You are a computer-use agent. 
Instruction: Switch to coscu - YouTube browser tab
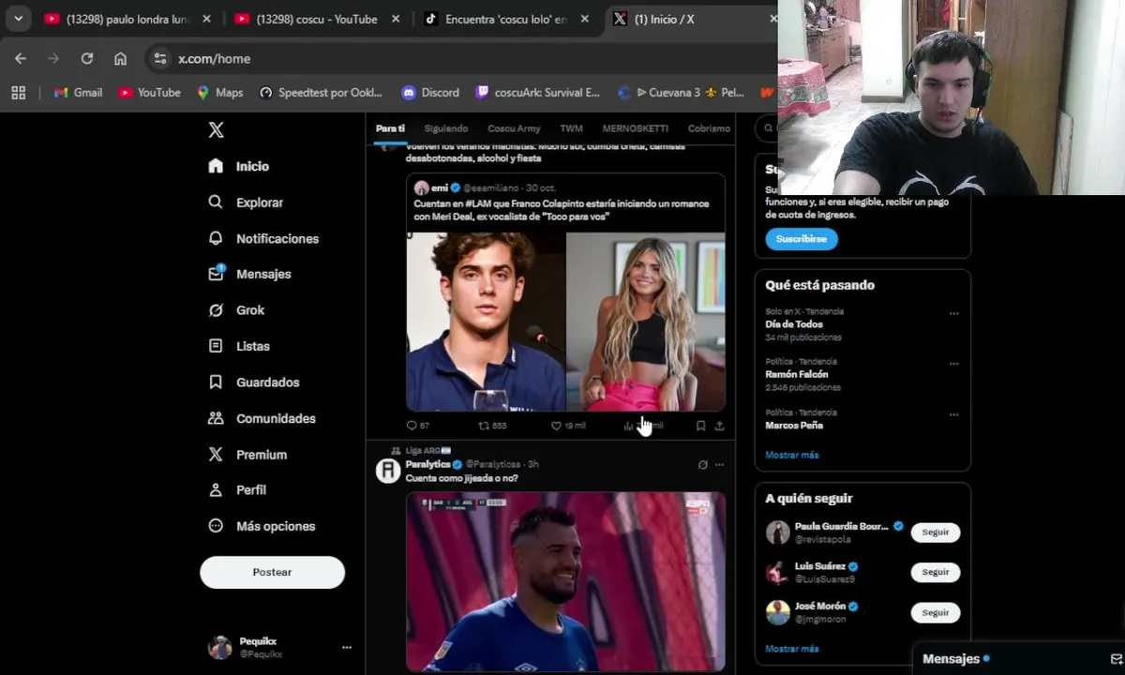tap(316, 19)
